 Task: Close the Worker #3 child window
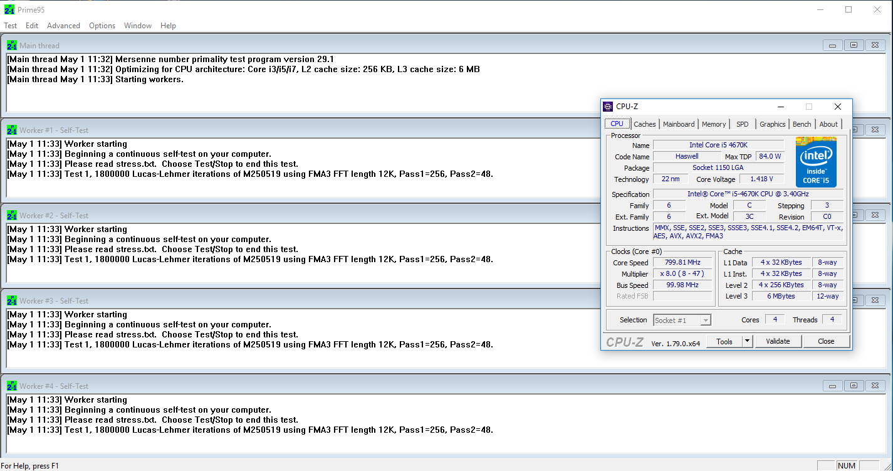point(875,300)
